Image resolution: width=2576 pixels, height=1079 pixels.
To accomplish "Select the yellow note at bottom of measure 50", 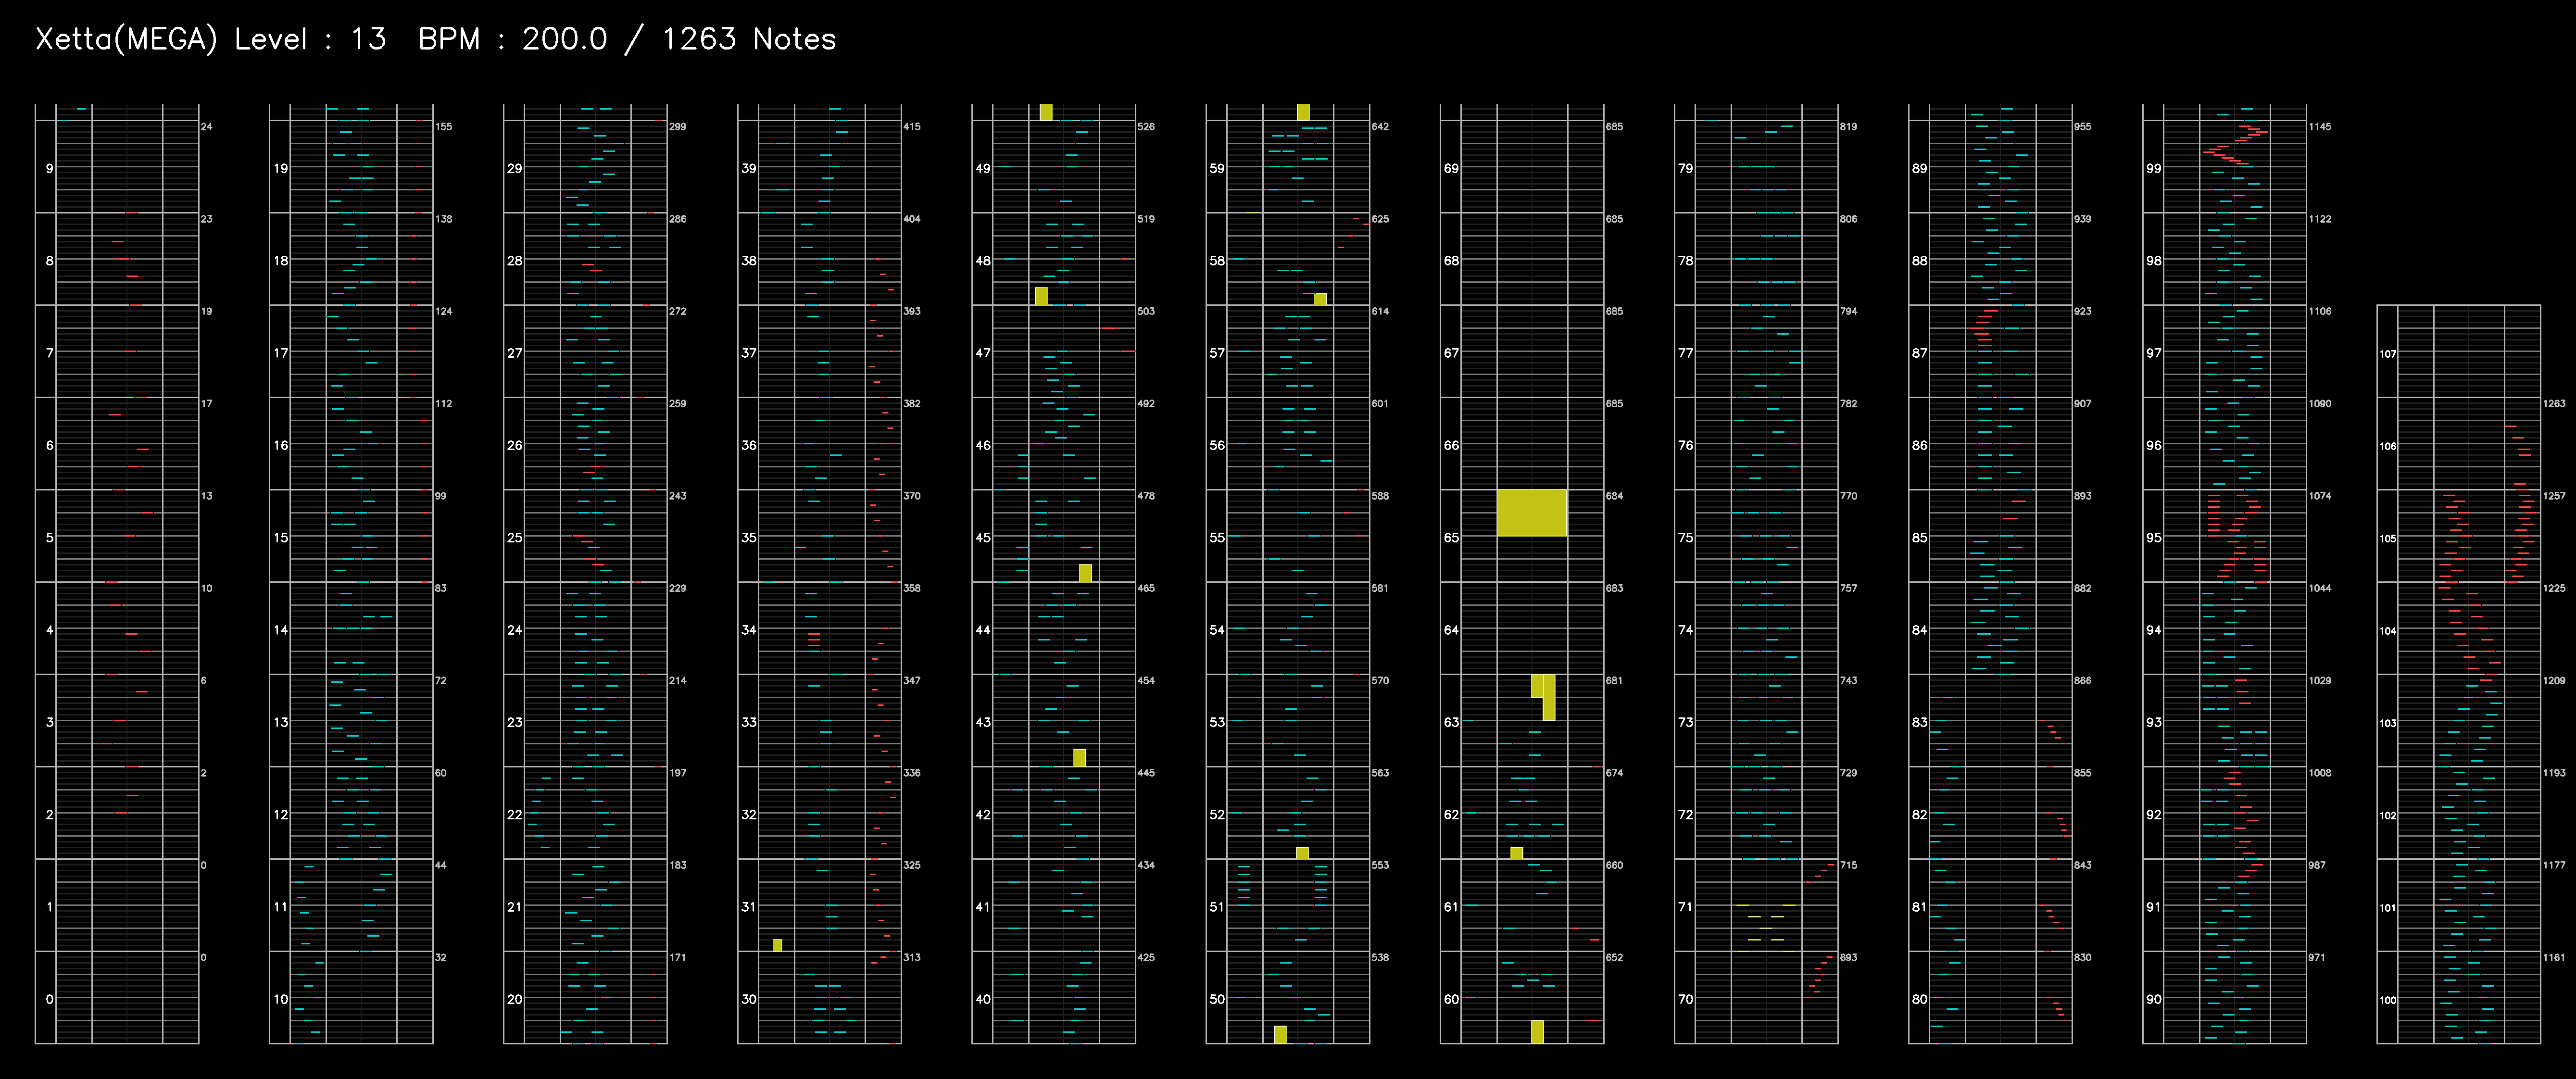I will pyautogui.click(x=1280, y=1034).
